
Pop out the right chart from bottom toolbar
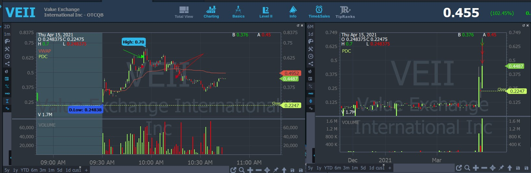[459, 168]
